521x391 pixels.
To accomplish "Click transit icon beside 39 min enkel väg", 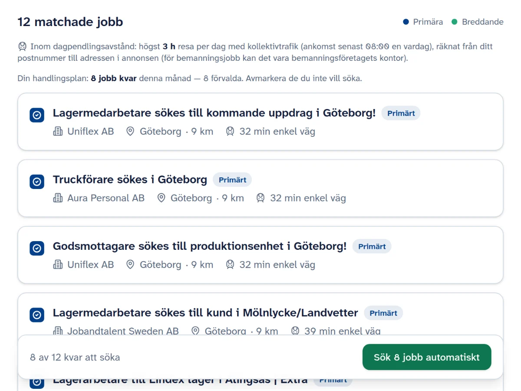I will pos(295,331).
